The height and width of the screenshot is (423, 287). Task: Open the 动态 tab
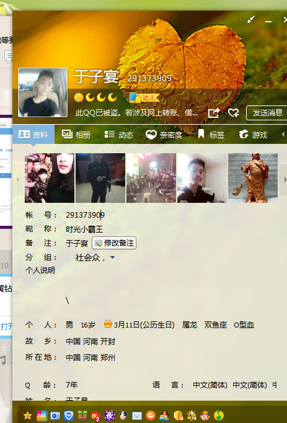pyautogui.click(x=119, y=135)
